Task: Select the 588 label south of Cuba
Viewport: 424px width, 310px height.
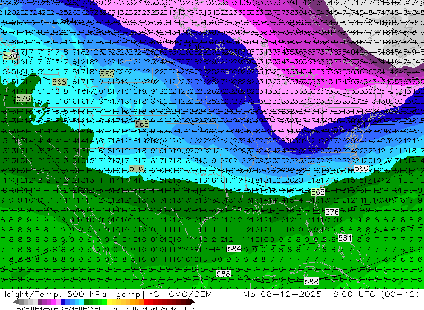Action: coord(311,281)
